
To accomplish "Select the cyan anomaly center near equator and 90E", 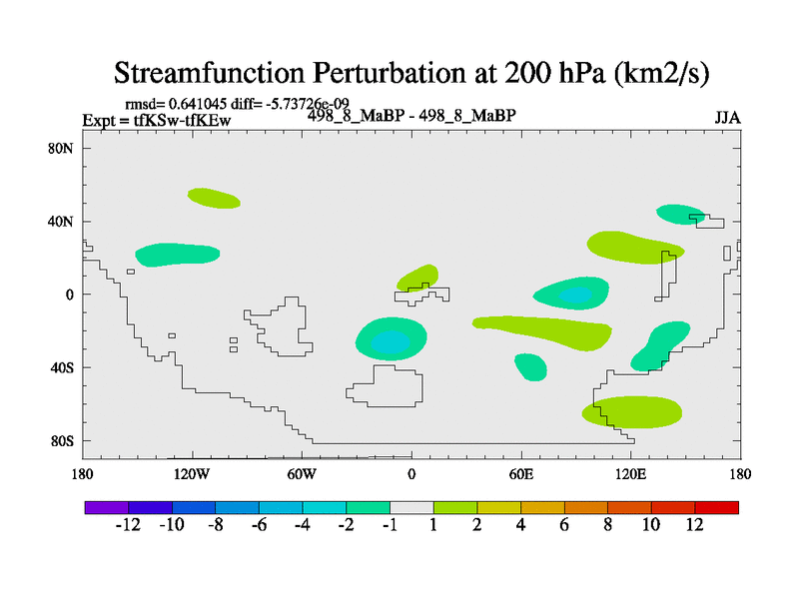I will pos(574,295).
